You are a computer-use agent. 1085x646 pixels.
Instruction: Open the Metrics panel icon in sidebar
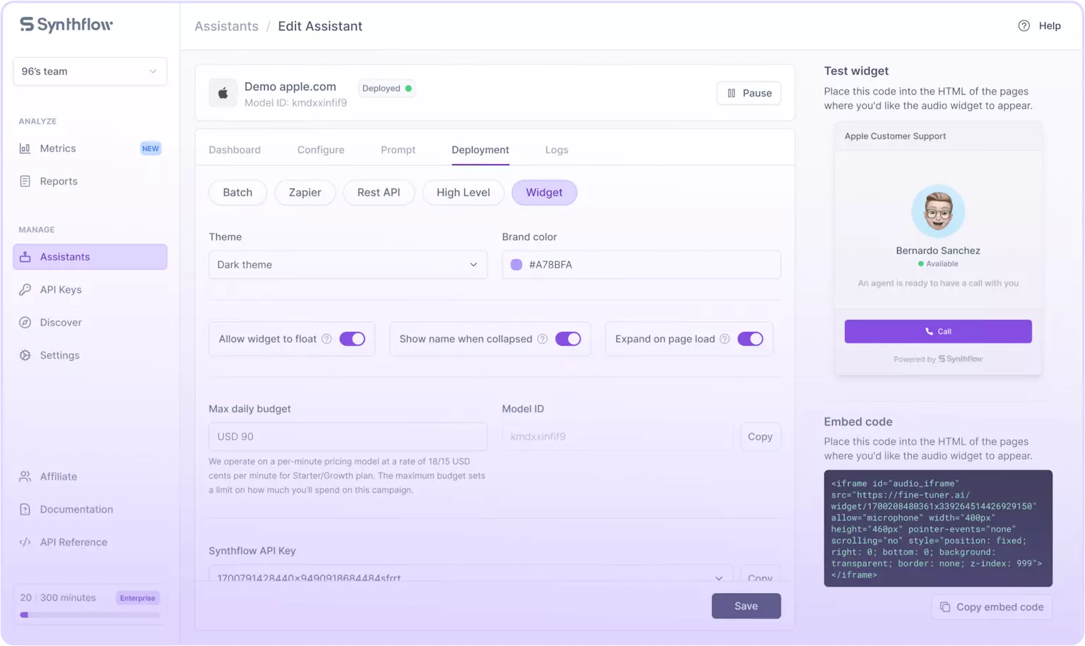24,148
